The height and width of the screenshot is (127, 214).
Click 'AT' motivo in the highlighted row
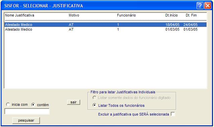(x=71, y=25)
